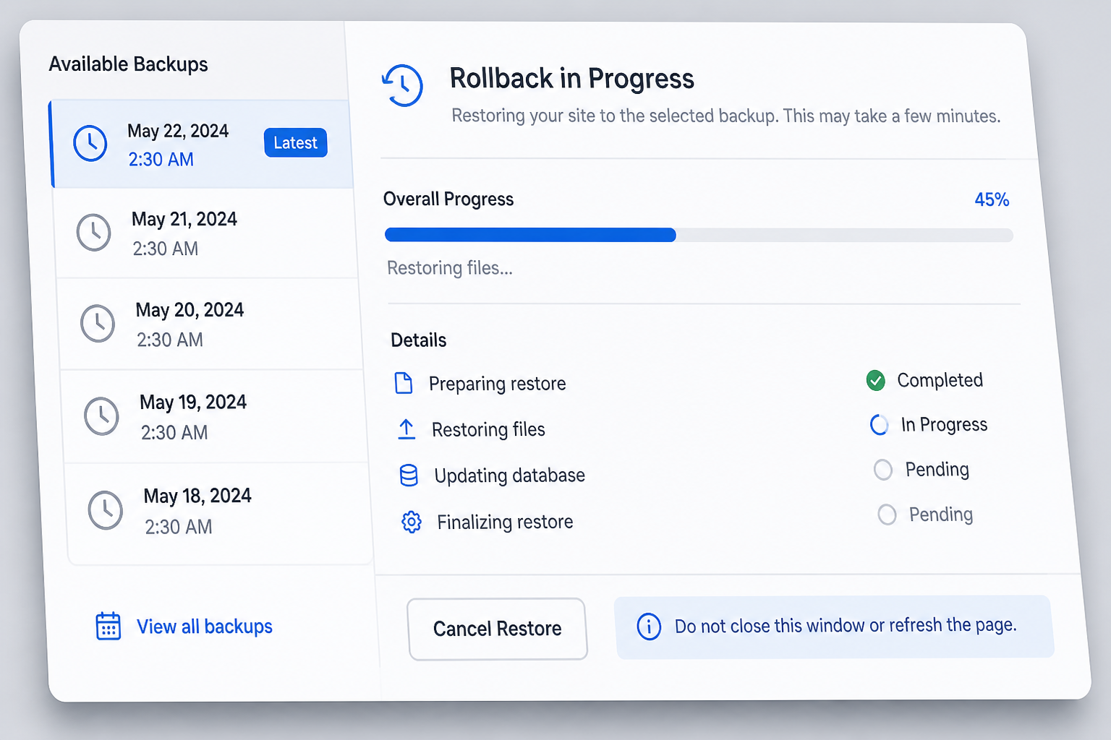Screen dimensions: 1111x740
Task: Pick the May 19, 2024 backup
Action: point(215,417)
